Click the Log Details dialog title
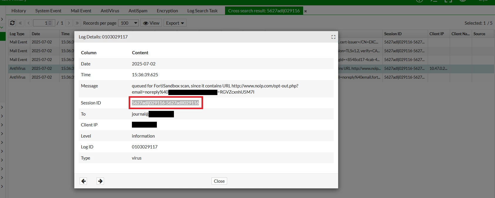Viewport: 495px width, 198px height. pyautogui.click(x=103, y=37)
